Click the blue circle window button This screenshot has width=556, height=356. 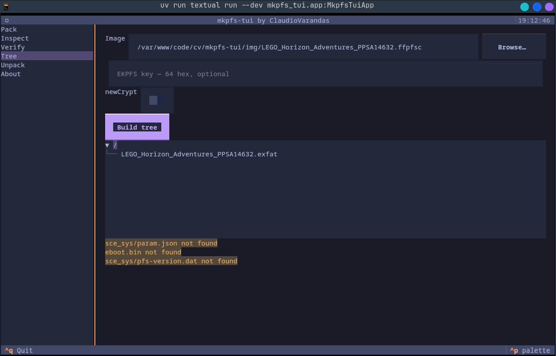pyautogui.click(x=537, y=7)
